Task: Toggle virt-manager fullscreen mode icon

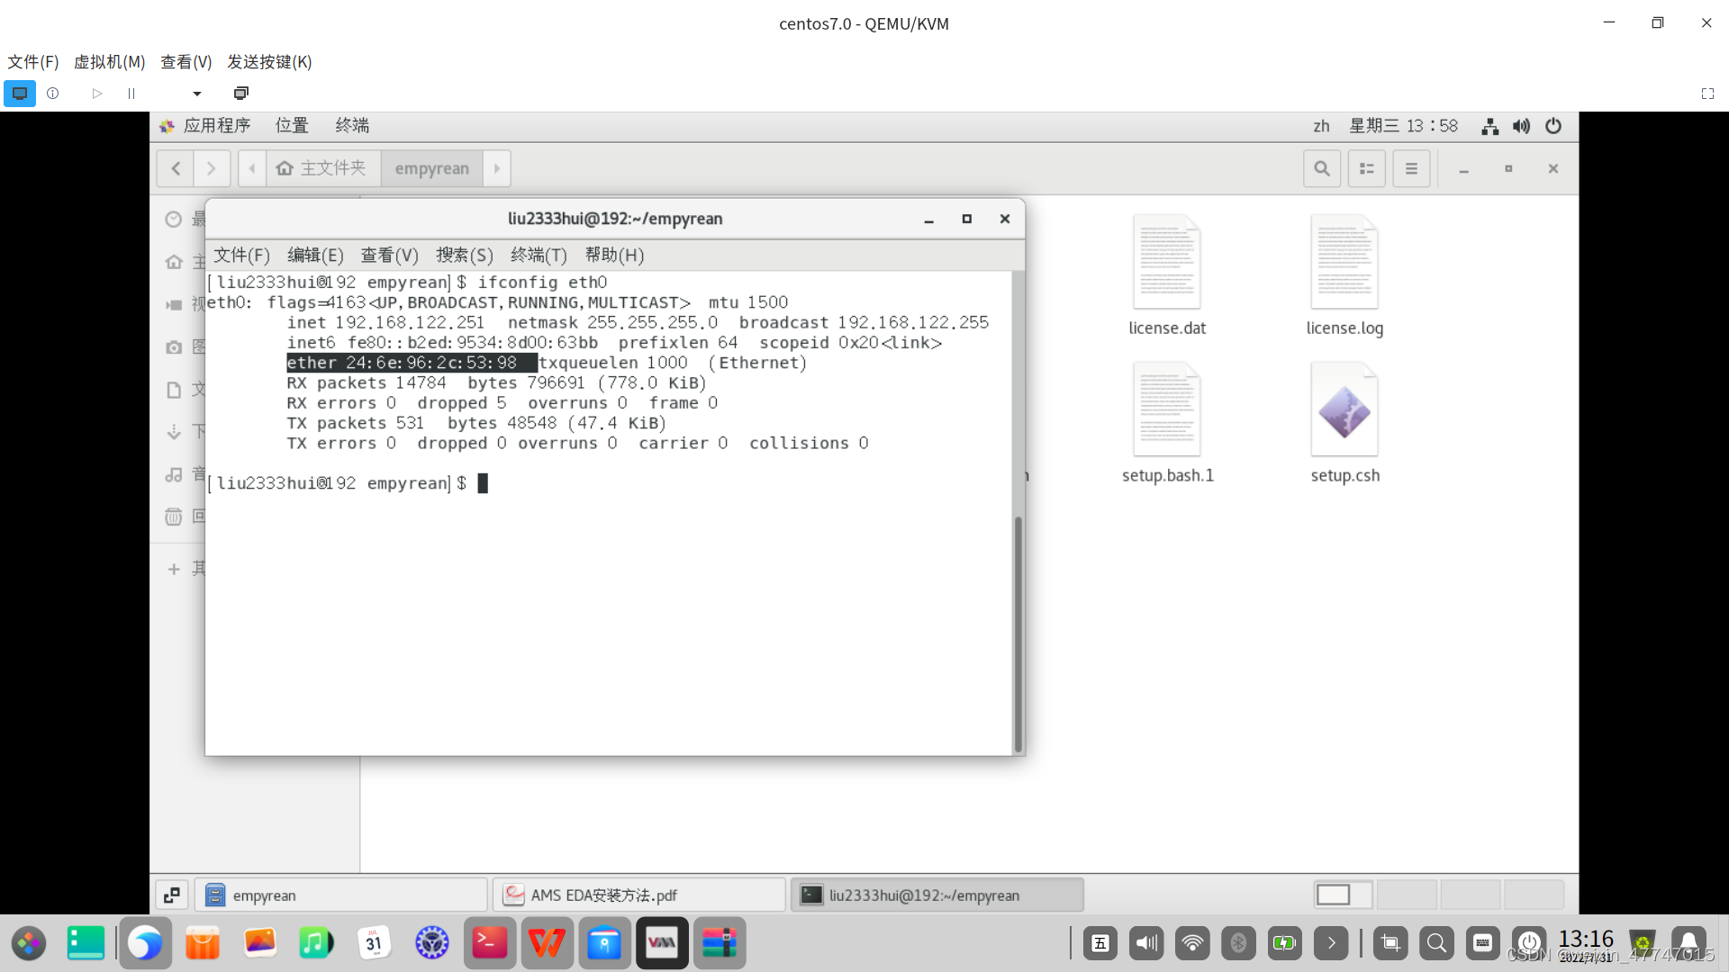Action: pyautogui.click(x=1707, y=94)
